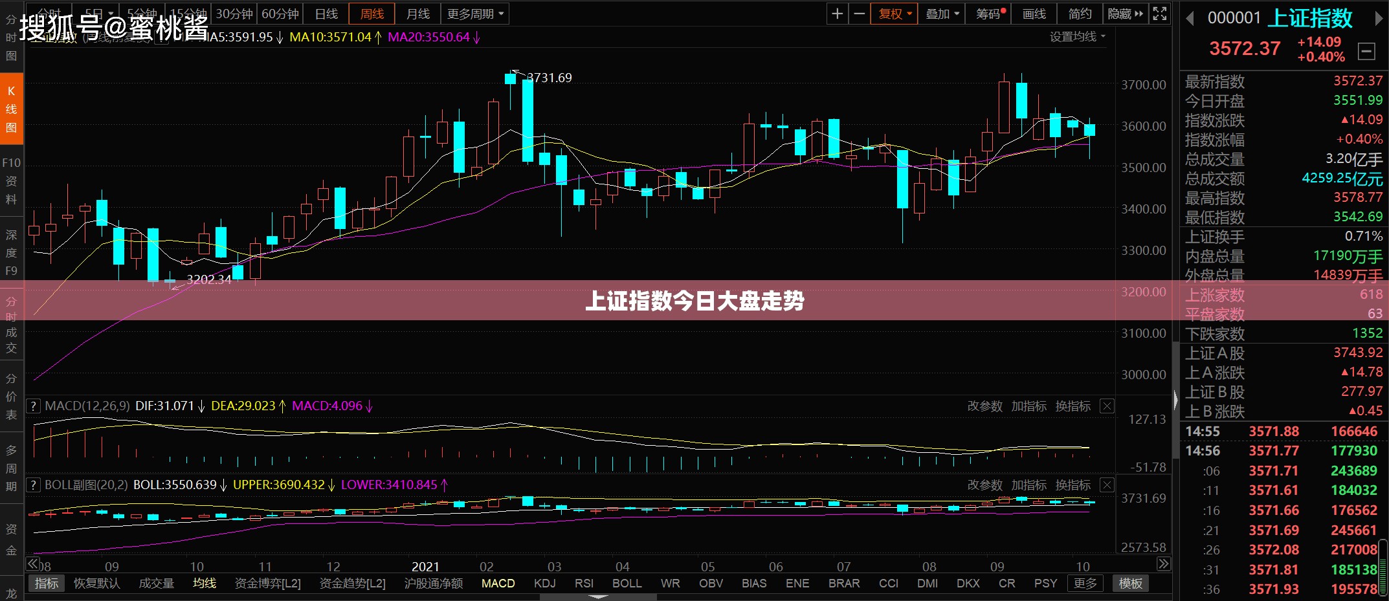Select the OBV indicator
The height and width of the screenshot is (601, 1389).
point(711,584)
